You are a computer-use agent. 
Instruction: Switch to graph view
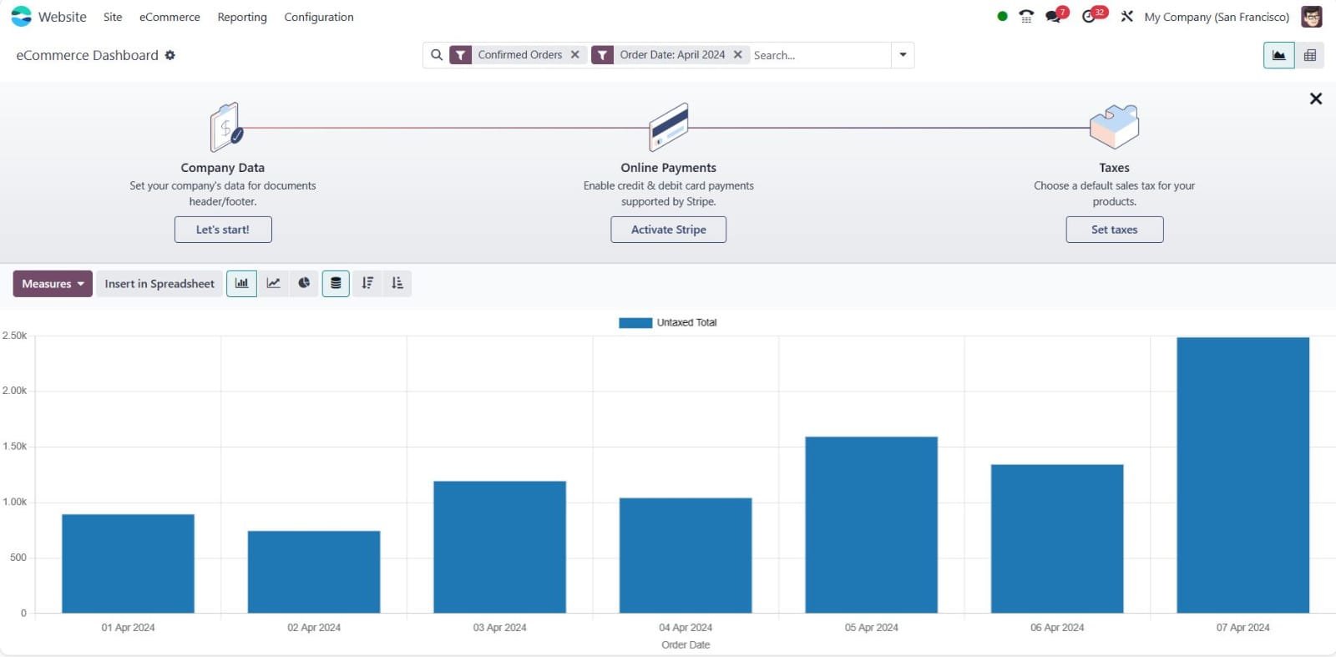click(x=1278, y=55)
